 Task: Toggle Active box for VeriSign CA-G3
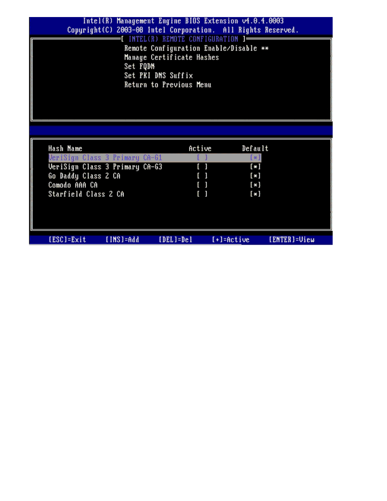(202, 167)
